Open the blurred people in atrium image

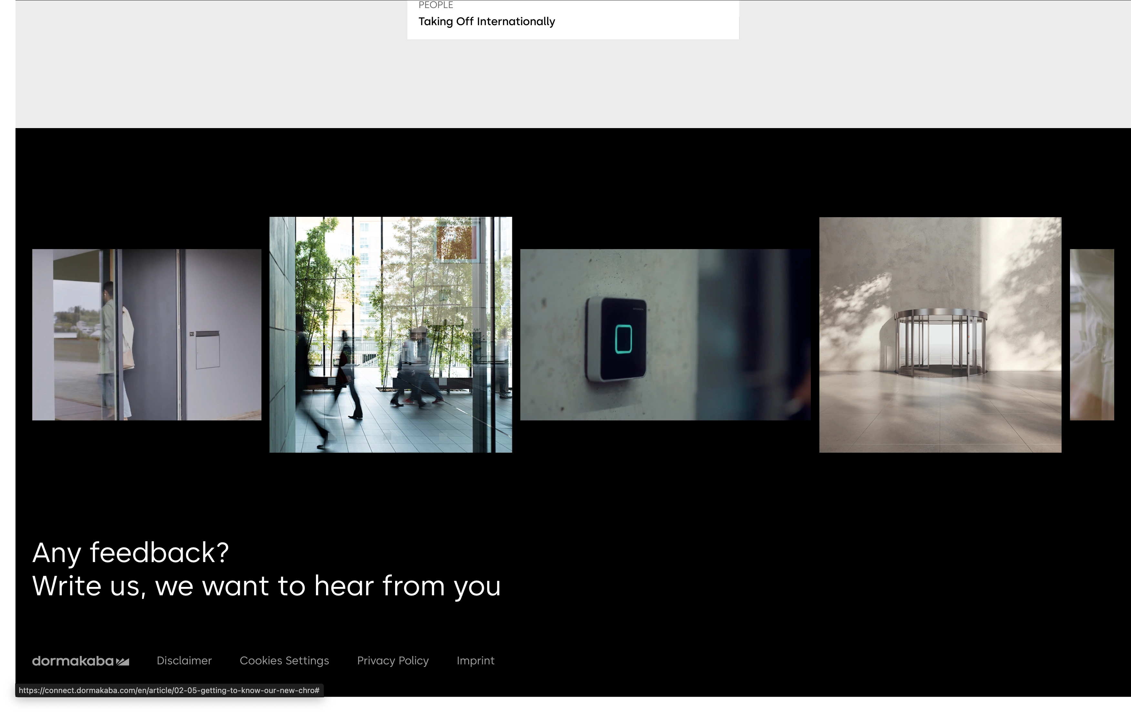click(390, 334)
